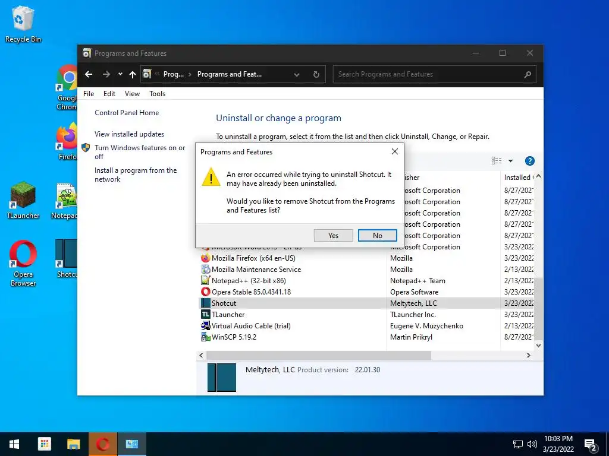Image resolution: width=609 pixels, height=456 pixels.
Task: Click the forward navigation arrow
Action: (x=106, y=74)
